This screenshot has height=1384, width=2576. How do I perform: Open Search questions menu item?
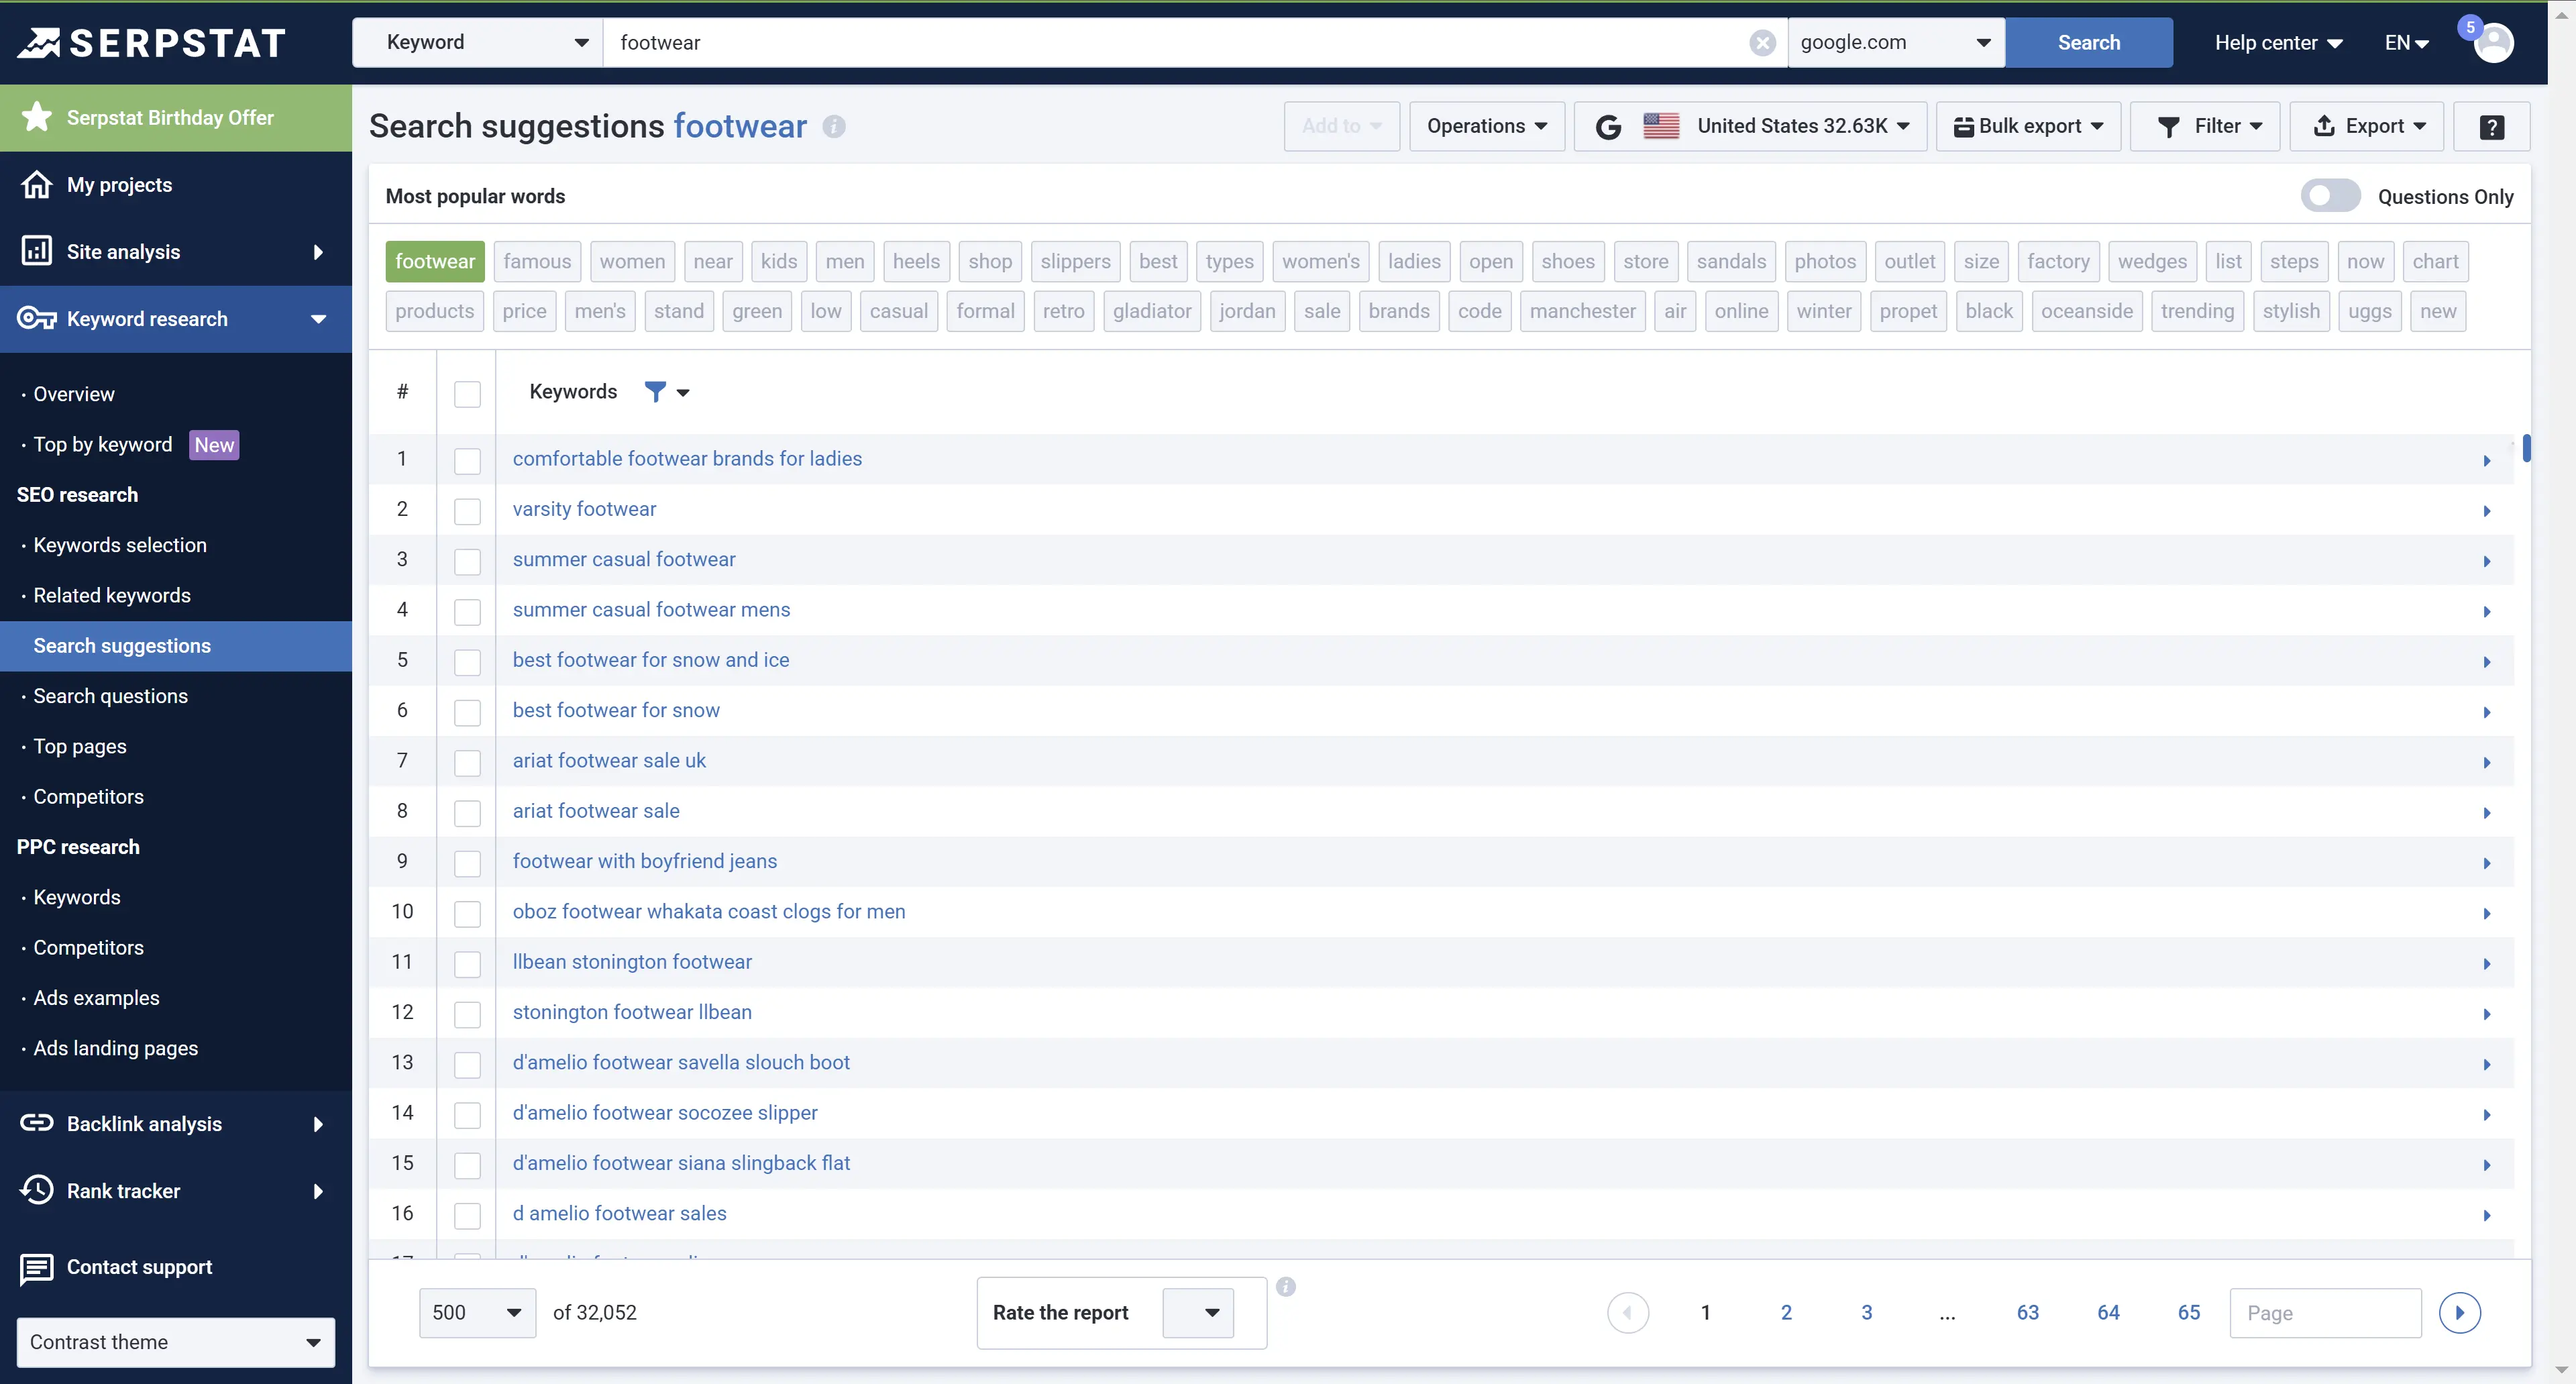(x=110, y=696)
